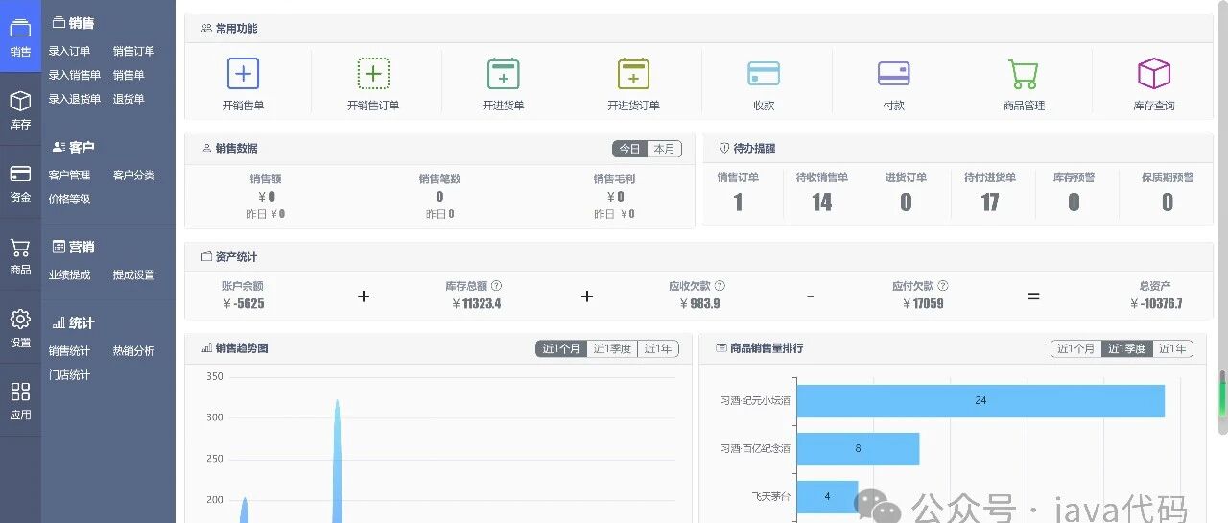Open 客户管理 in the customer menu
Screen dimensions: 1228x523
[69, 175]
